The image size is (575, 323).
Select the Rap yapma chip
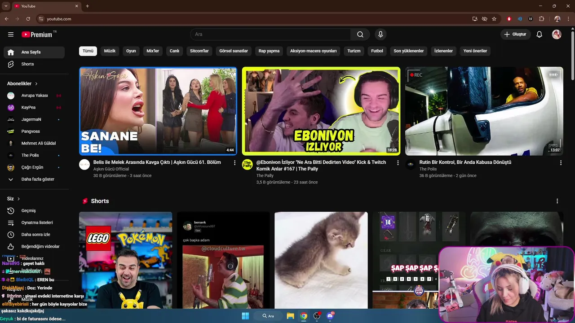(x=269, y=51)
